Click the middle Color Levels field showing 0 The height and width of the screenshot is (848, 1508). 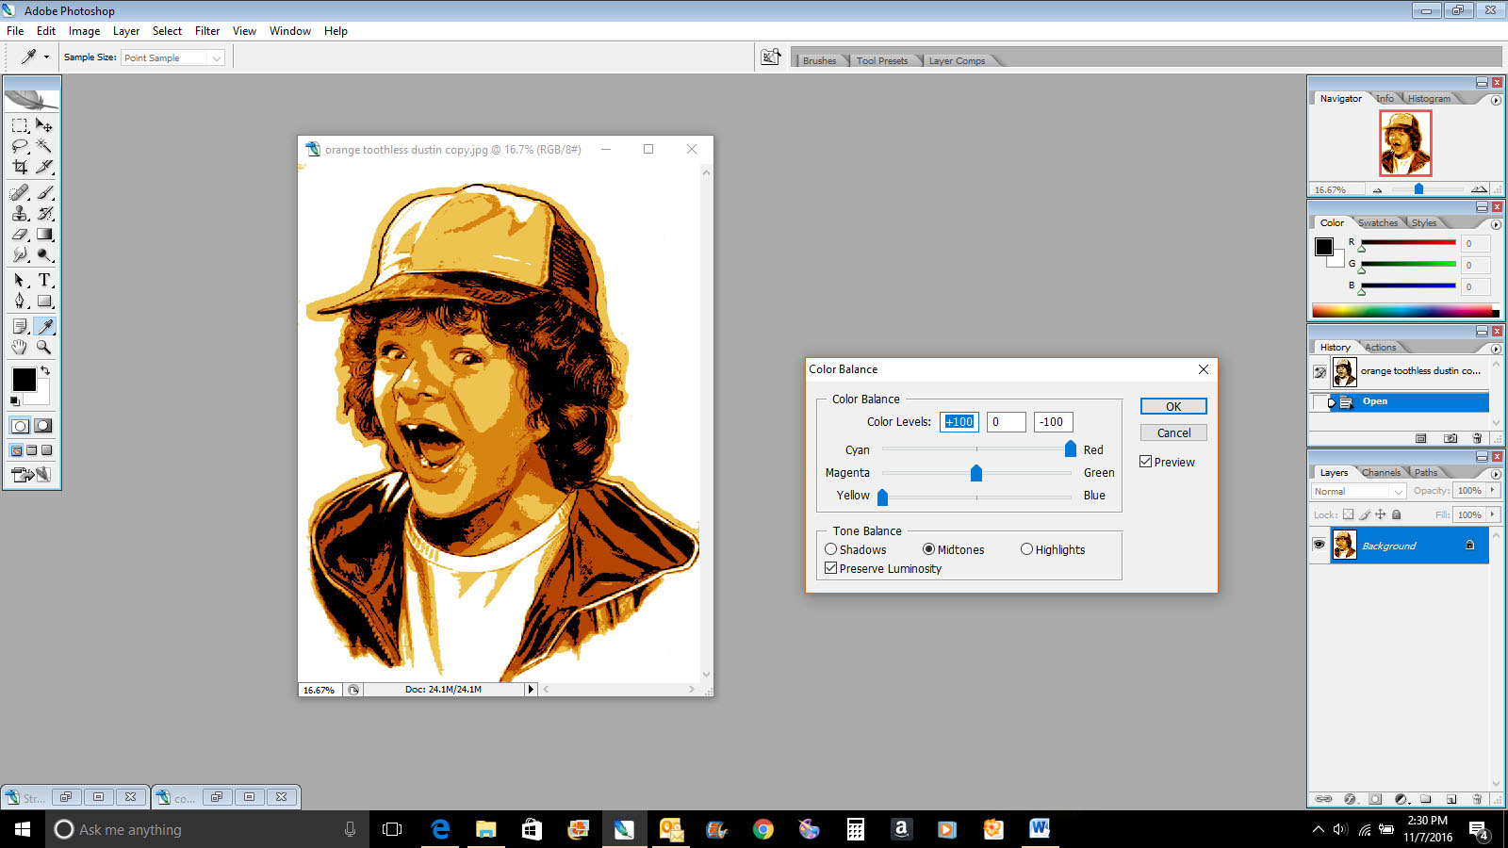tap(1006, 422)
